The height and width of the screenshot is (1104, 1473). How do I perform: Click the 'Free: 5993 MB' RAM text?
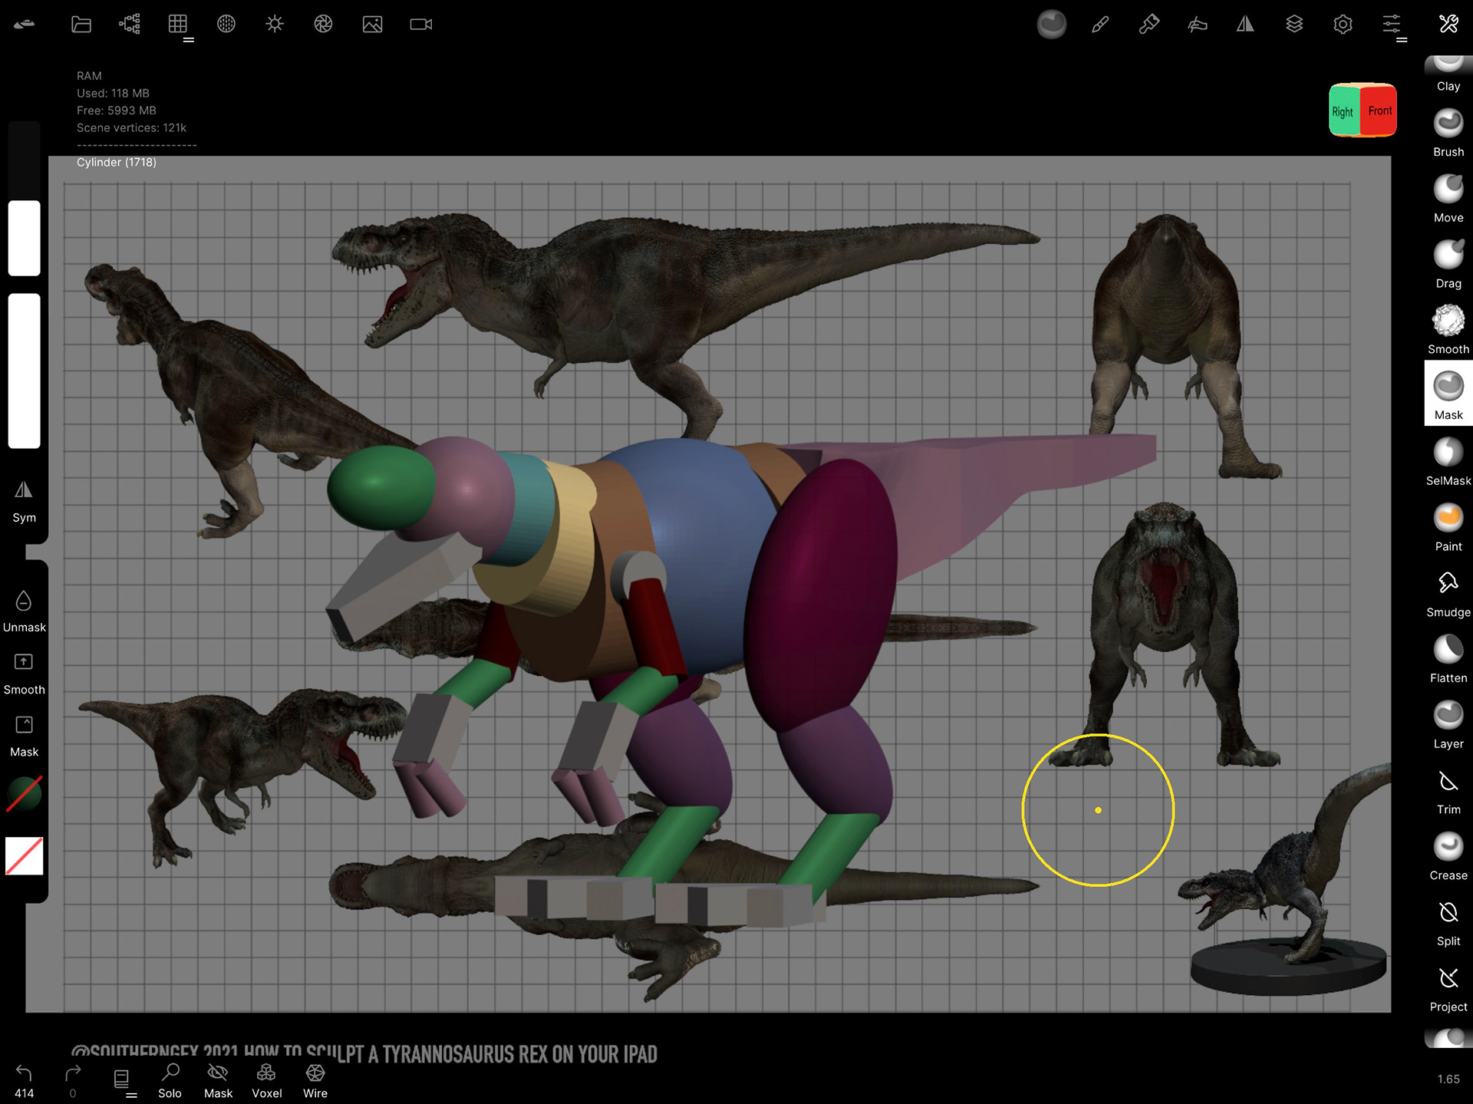click(117, 110)
